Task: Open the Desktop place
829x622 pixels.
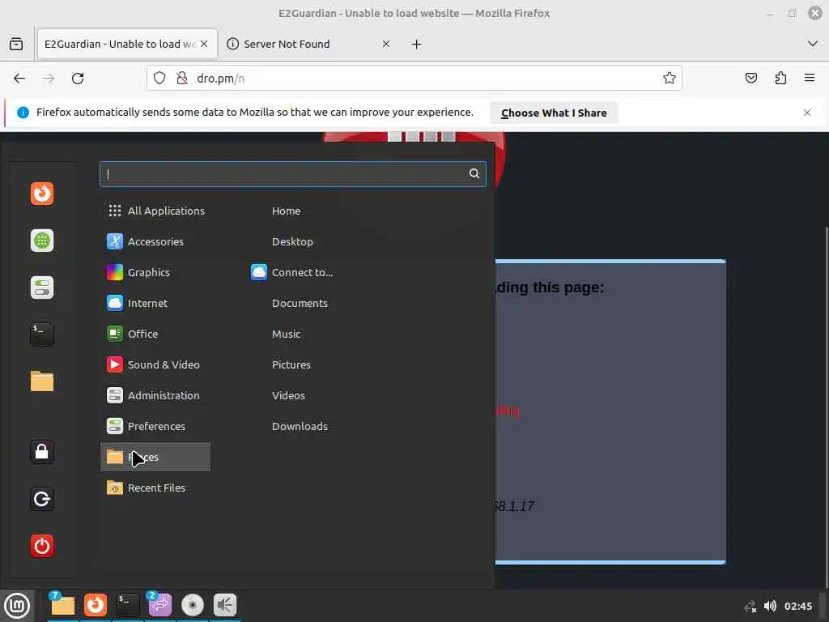Action: [292, 241]
